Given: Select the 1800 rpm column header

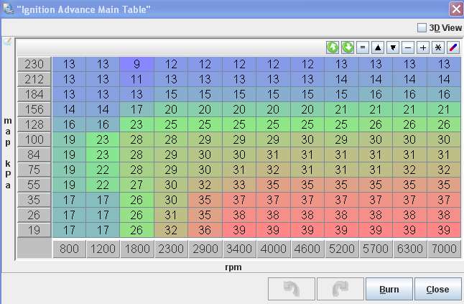Looking at the screenshot, I should [x=137, y=249].
